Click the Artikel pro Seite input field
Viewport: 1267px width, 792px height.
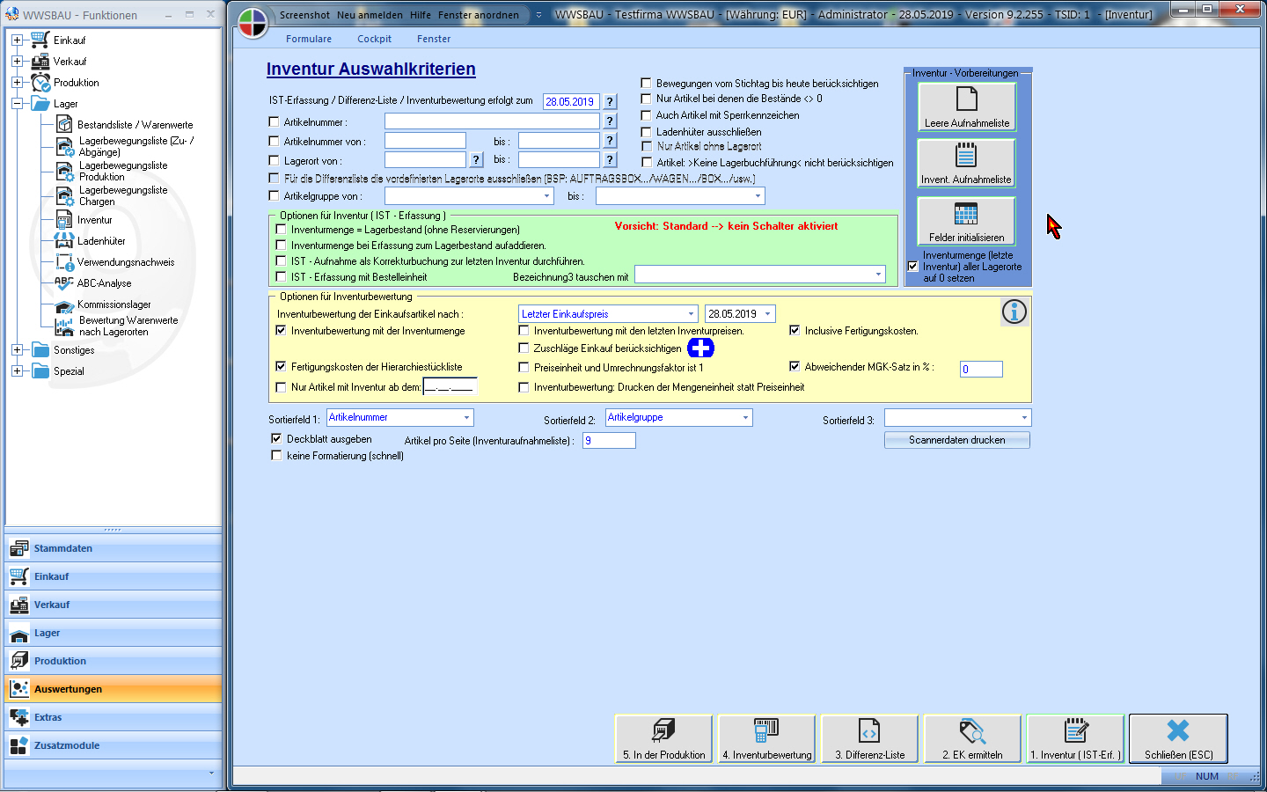point(609,441)
